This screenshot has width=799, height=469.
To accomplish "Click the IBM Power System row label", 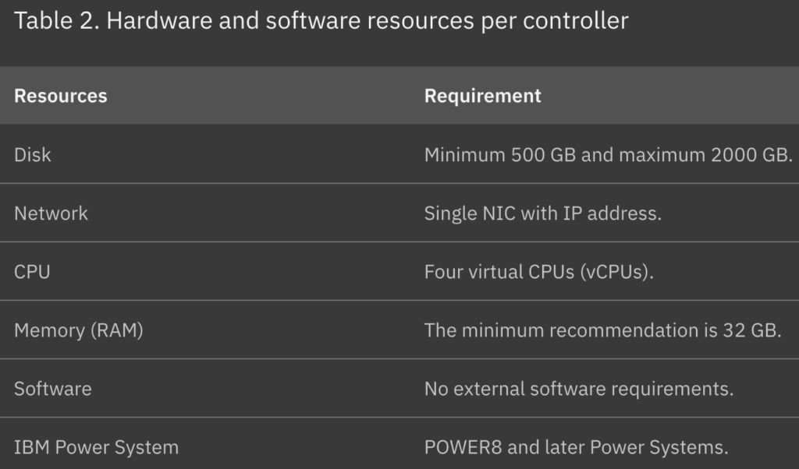I will click(x=96, y=447).
